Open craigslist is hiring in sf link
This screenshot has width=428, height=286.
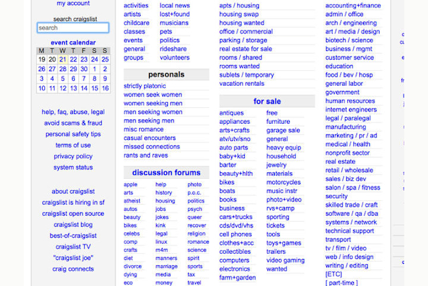(73, 202)
